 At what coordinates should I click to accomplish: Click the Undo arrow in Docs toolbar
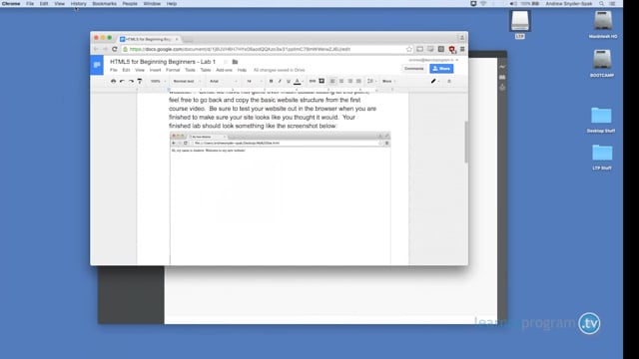[x=122, y=82]
